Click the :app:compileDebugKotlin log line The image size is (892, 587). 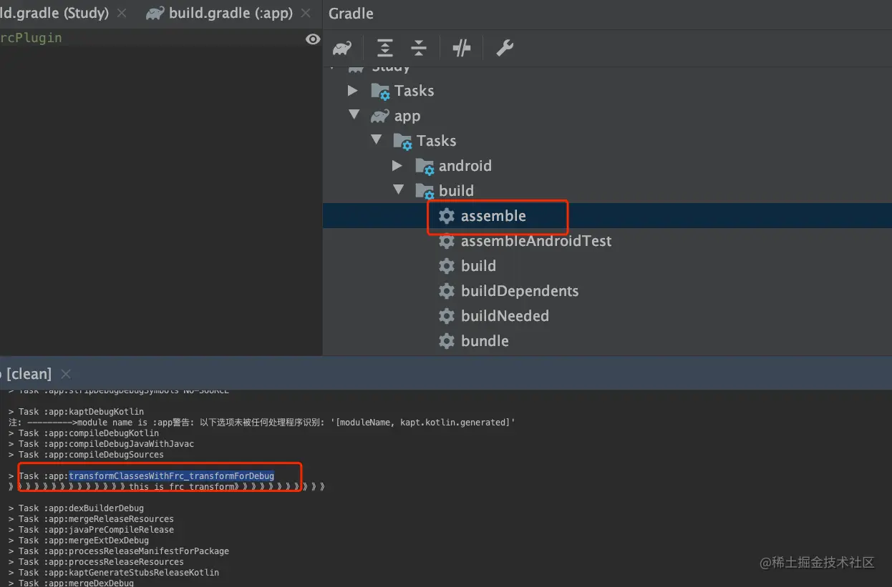point(84,433)
